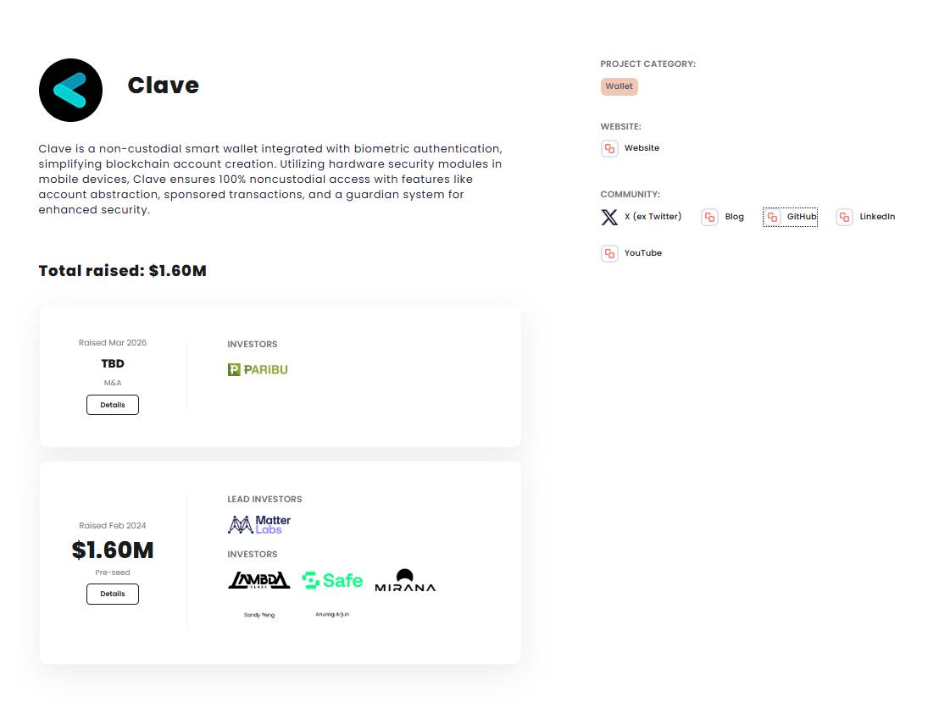Click the Clave project title
Image resolution: width=939 pixels, height=708 pixels.
point(163,85)
